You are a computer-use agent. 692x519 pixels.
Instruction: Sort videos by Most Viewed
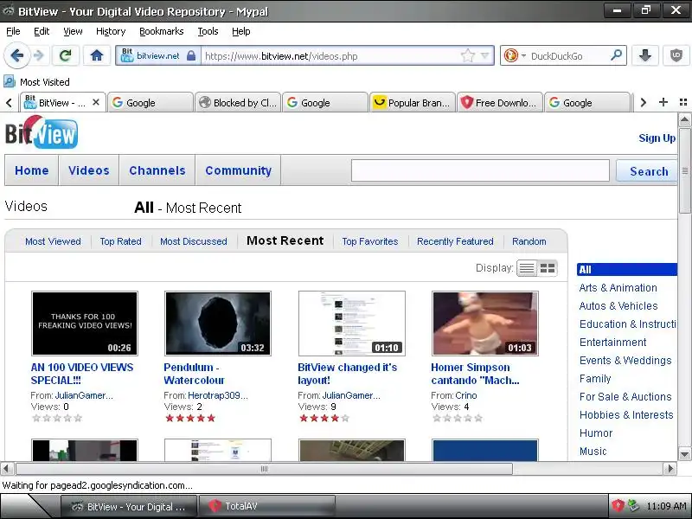coord(53,241)
